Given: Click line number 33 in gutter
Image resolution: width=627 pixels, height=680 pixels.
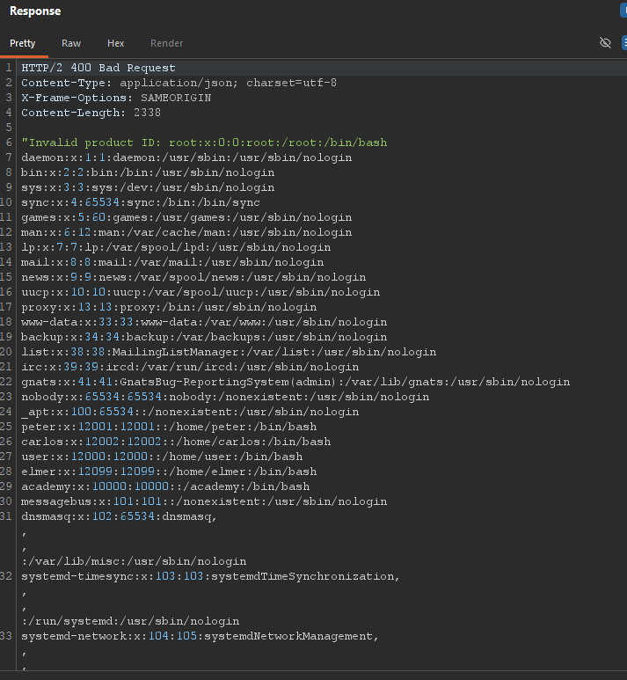Looking at the screenshot, I should tap(6, 636).
